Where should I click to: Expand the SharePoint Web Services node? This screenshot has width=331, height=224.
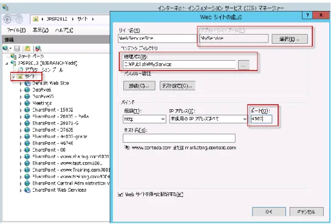tap(21, 191)
